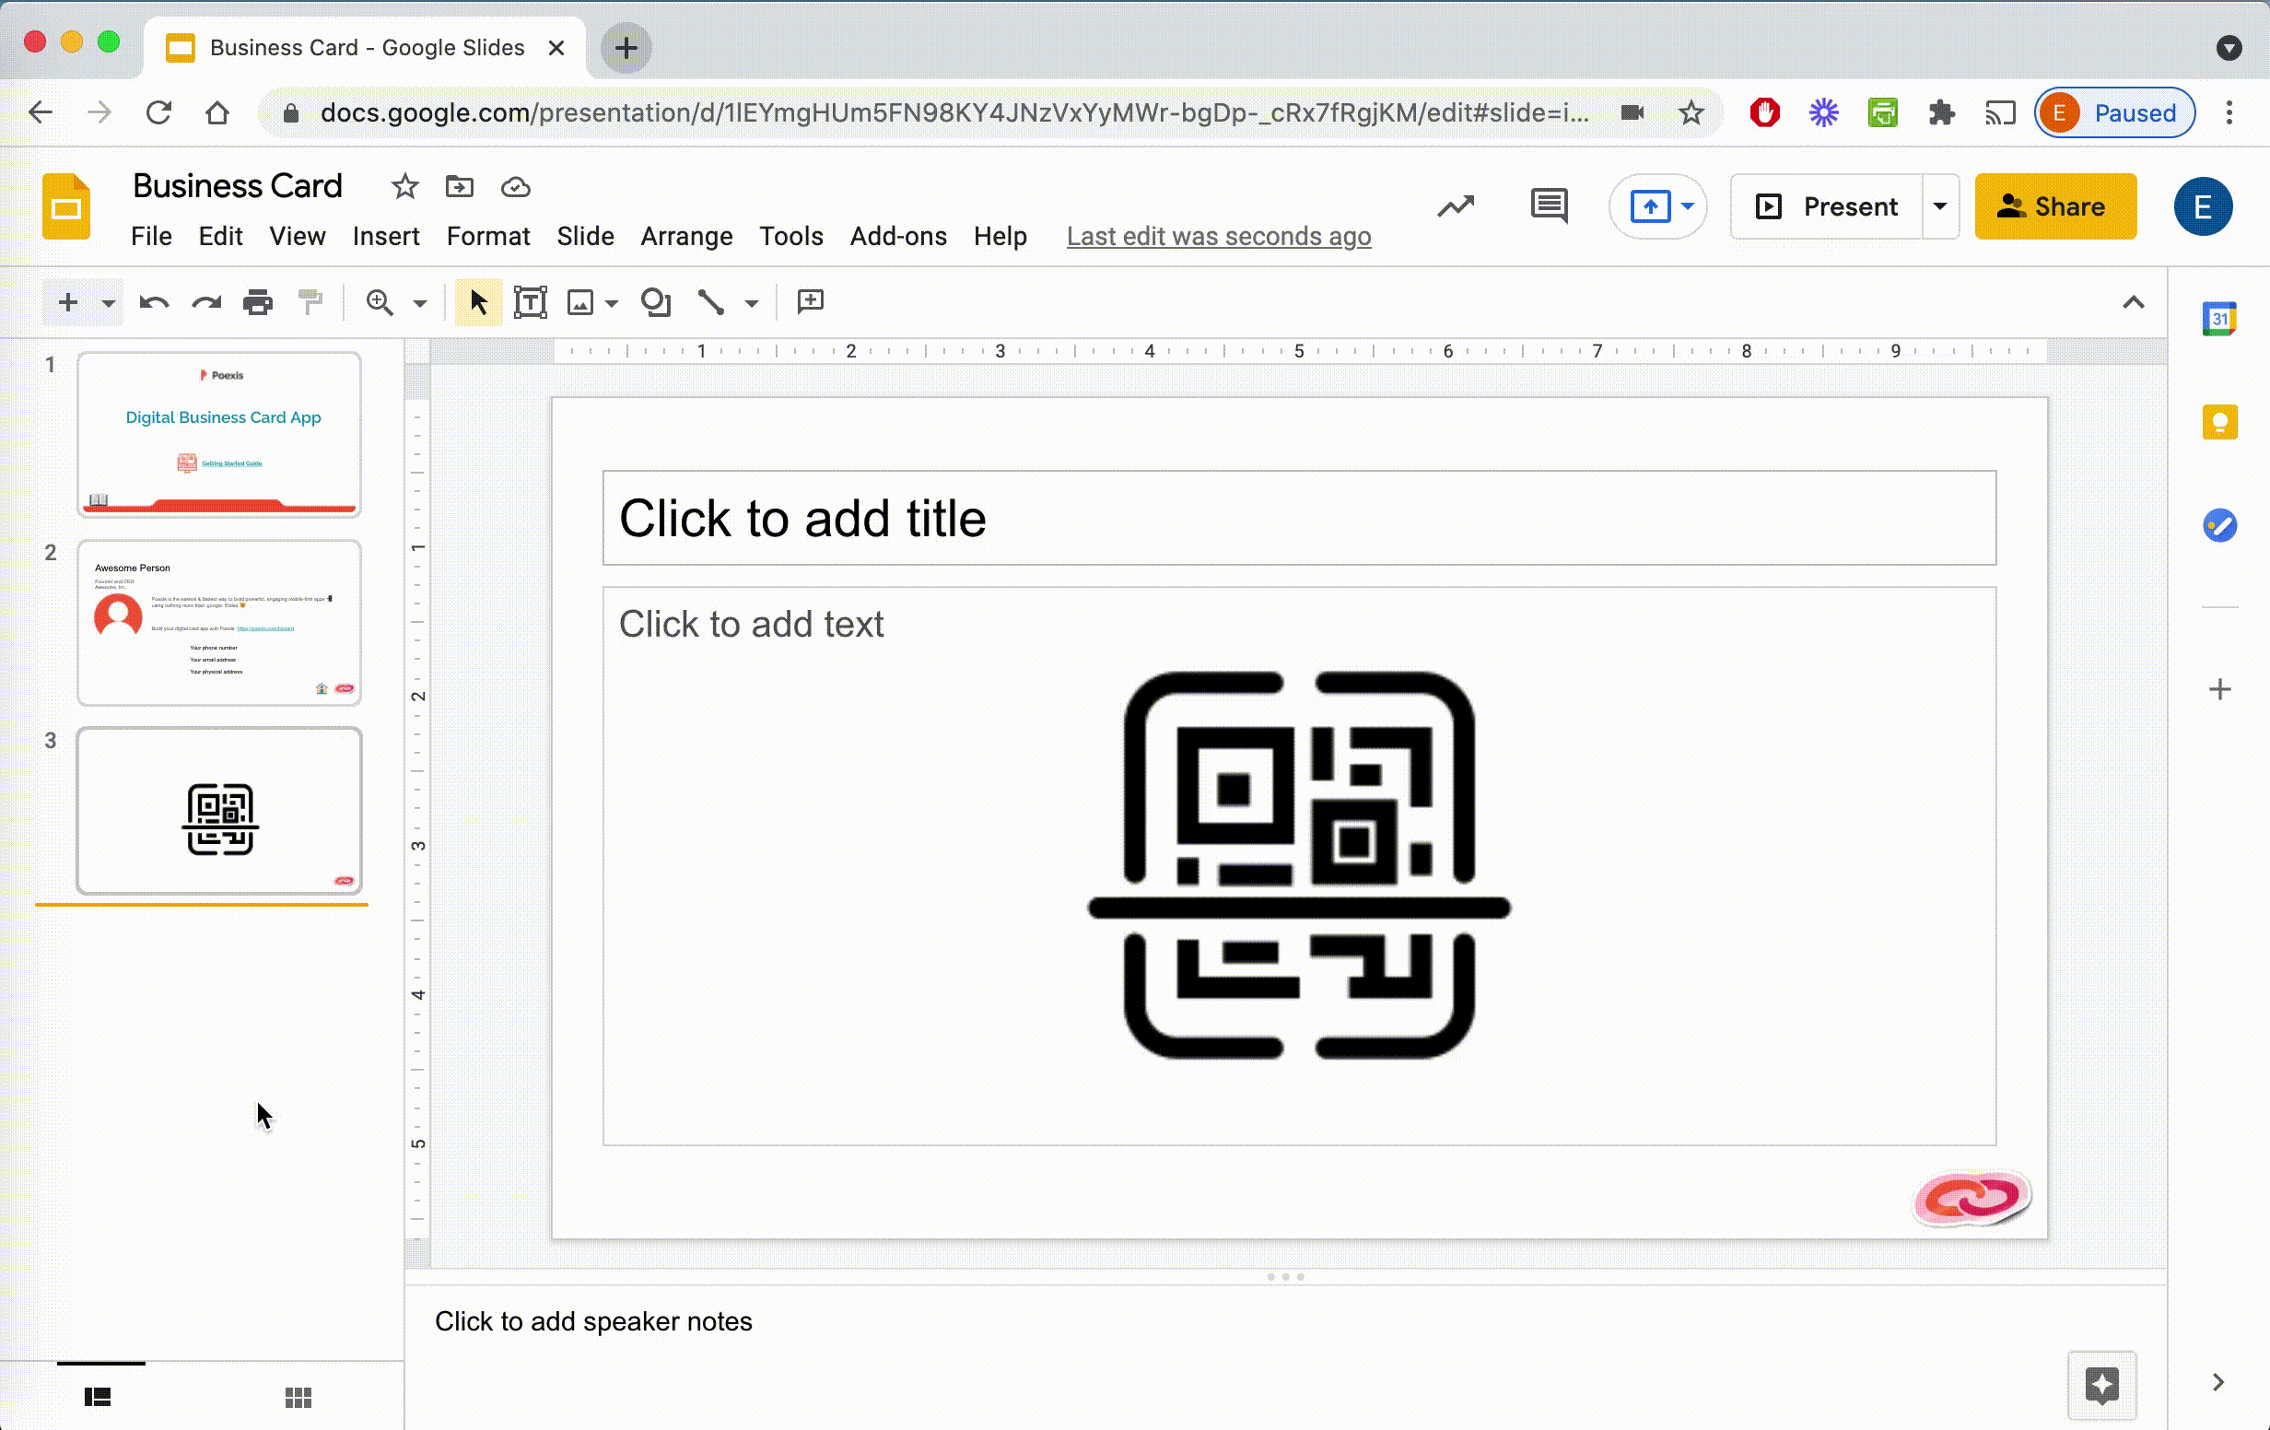Add a comment via toolbar icon
The image size is (2270, 1430).
(811, 301)
